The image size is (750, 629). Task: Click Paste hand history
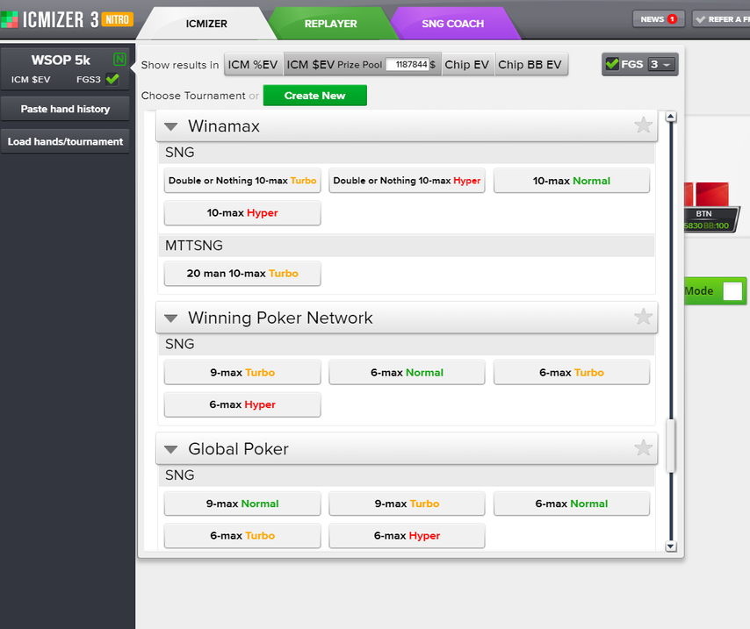65,109
